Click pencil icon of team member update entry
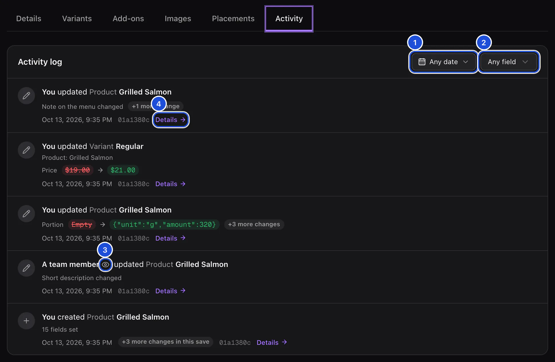The height and width of the screenshot is (362, 555). click(26, 268)
